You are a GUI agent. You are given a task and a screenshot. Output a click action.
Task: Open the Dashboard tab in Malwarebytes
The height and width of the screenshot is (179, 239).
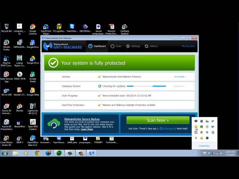click(97, 46)
